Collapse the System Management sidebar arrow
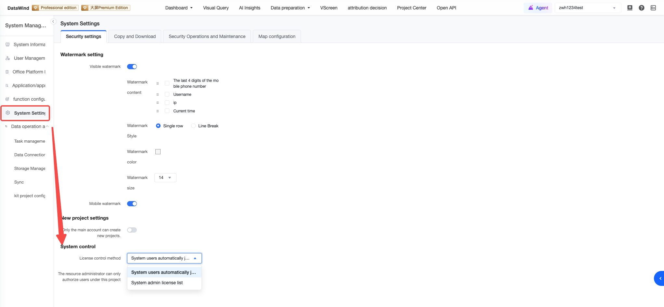This screenshot has width=664, height=307. tap(53, 21)
